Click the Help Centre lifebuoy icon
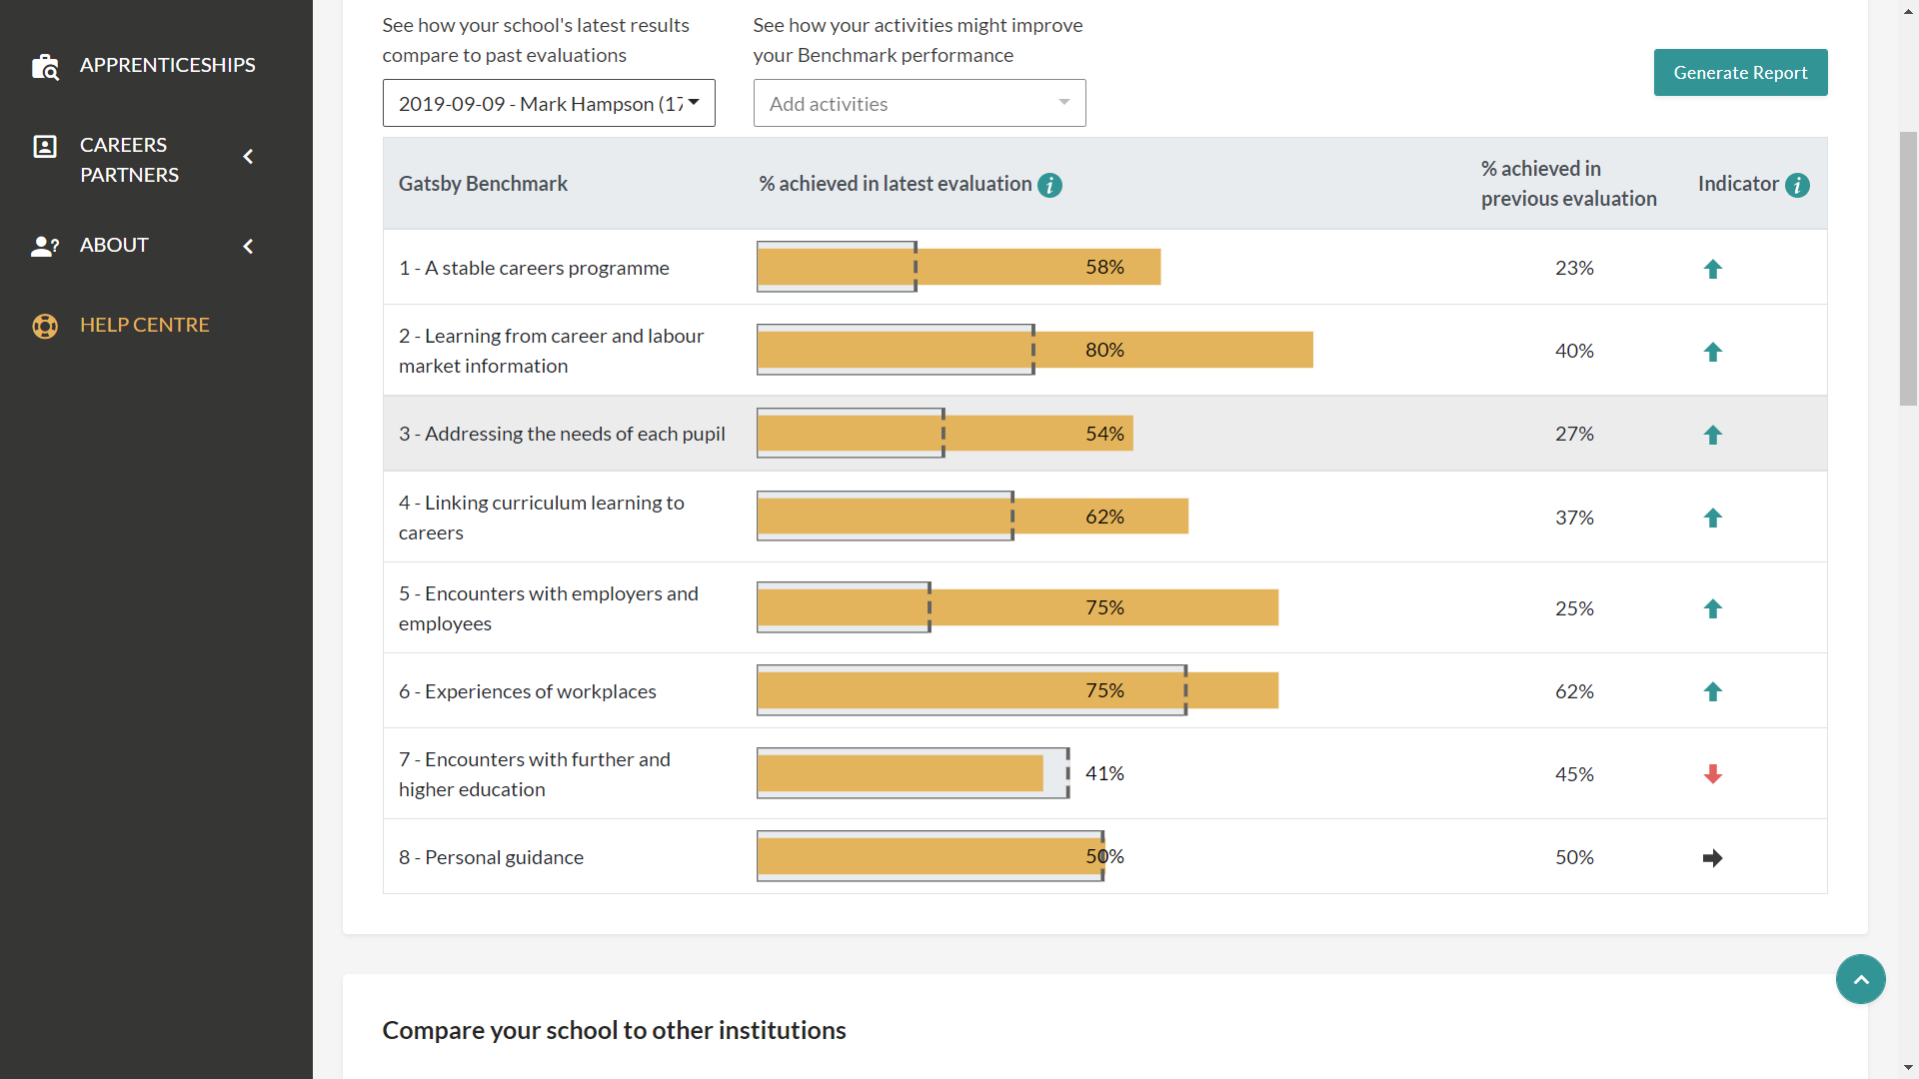 pos(45,326)
